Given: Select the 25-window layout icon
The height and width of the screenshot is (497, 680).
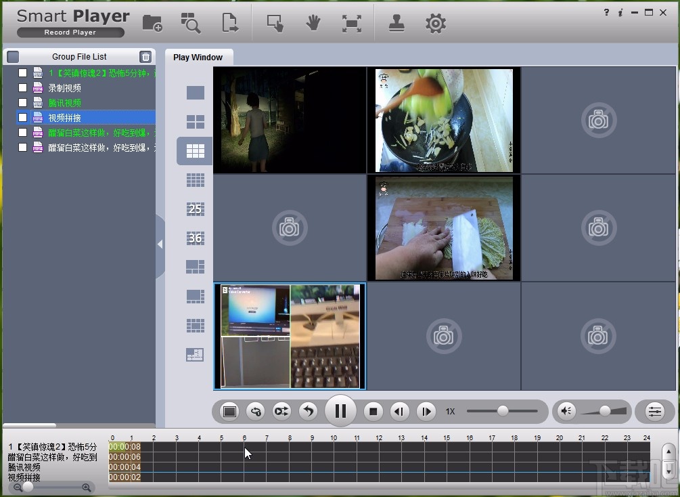Looking at the screenshot, I should [x=195, y=209].
